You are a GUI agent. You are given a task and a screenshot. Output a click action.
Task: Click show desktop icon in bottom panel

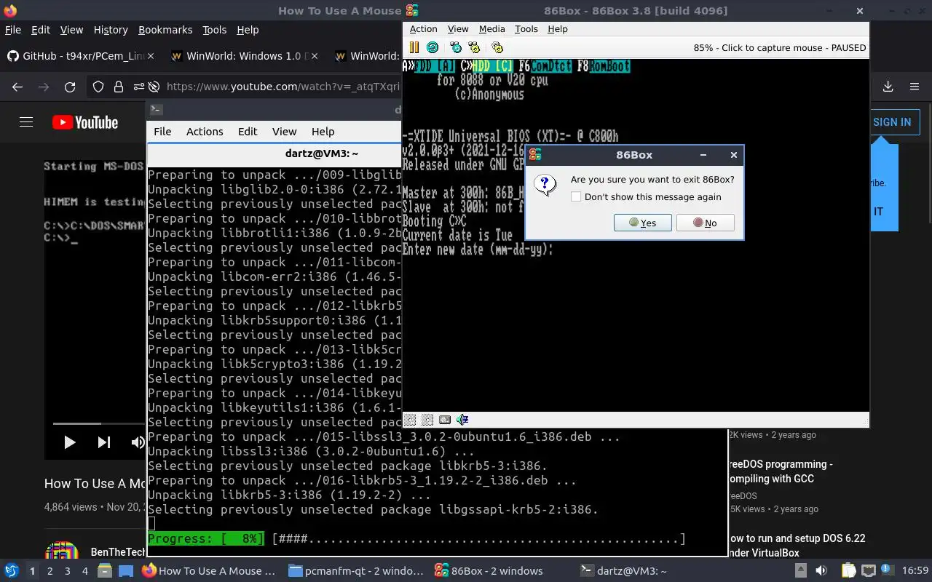pos(126,571)
